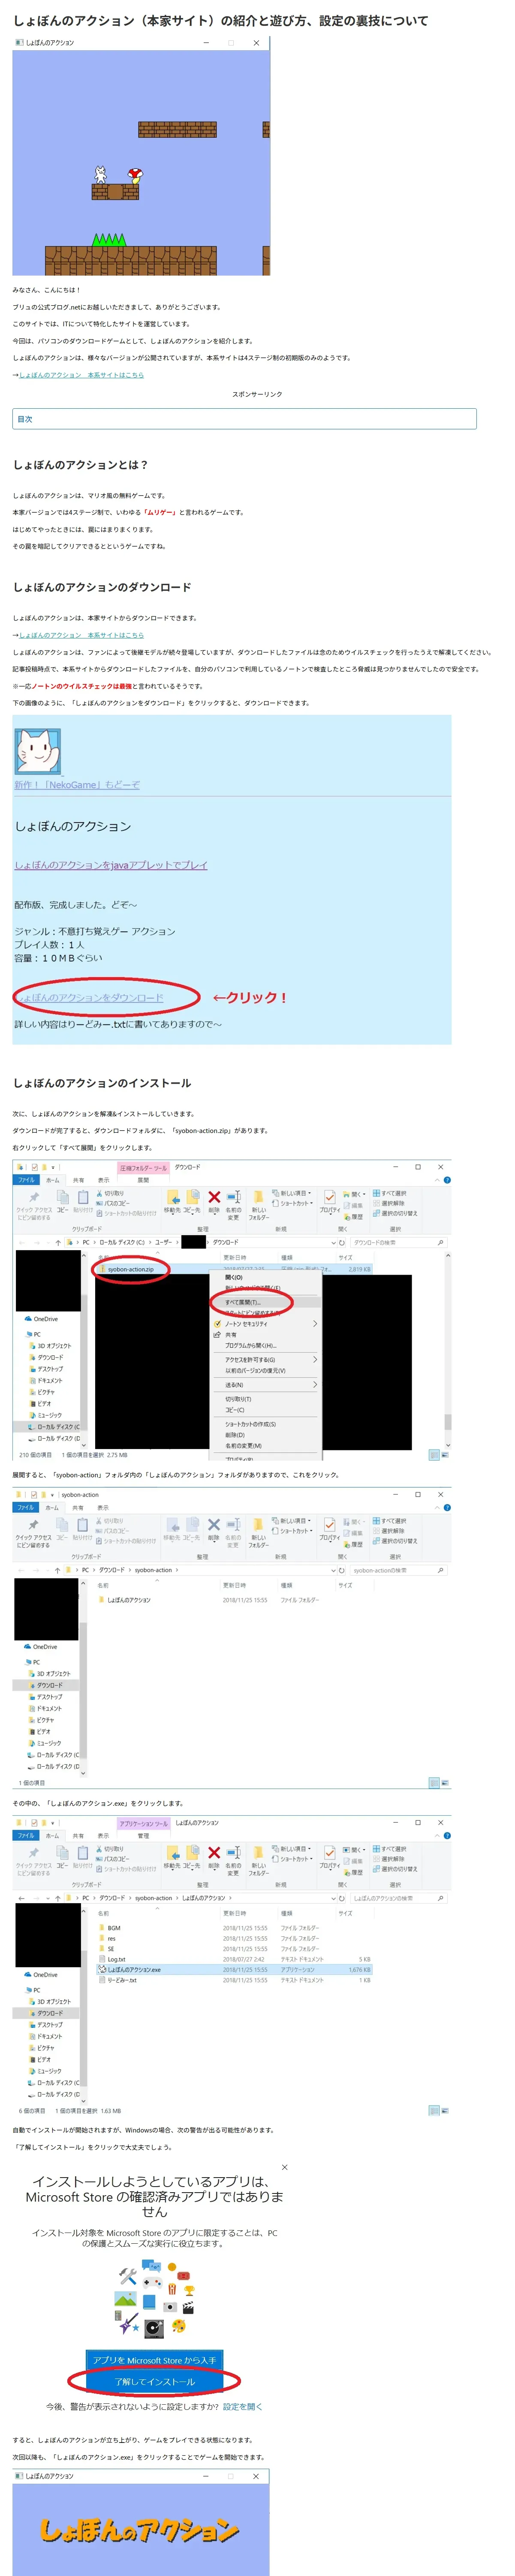Screen dimensions: 515x2576
Task: Open 新しい項目 dropdown in the しょぼんのアクション folder window
Action: pyautogui.click(x=292, y=1849)
